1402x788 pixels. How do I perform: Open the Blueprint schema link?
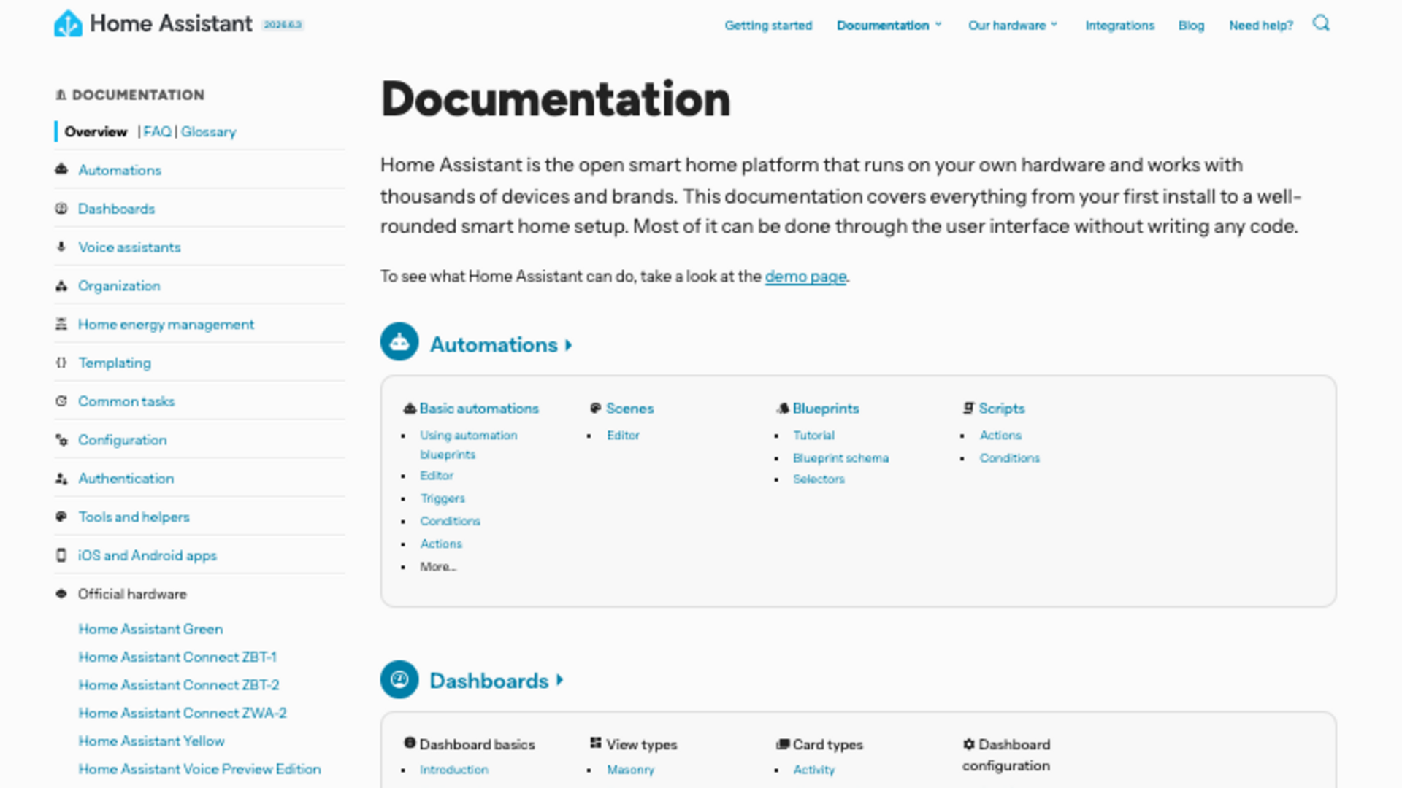[x=840, y=458]
